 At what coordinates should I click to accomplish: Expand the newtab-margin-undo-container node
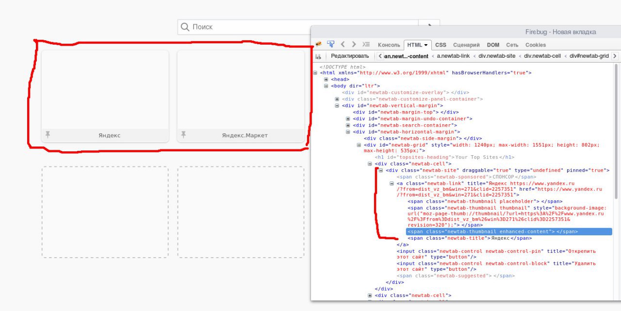[348, 118]
